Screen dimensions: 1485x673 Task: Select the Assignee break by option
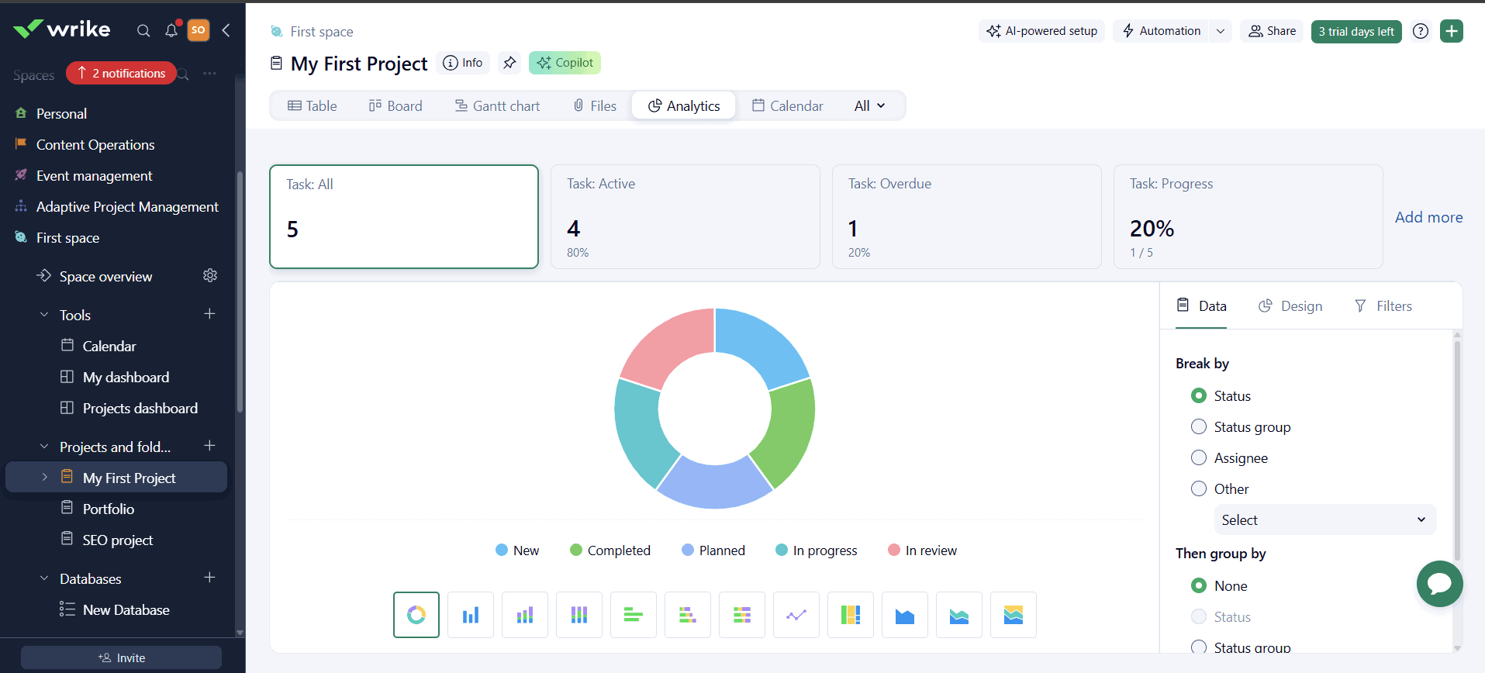click(x=1199, y=457)
